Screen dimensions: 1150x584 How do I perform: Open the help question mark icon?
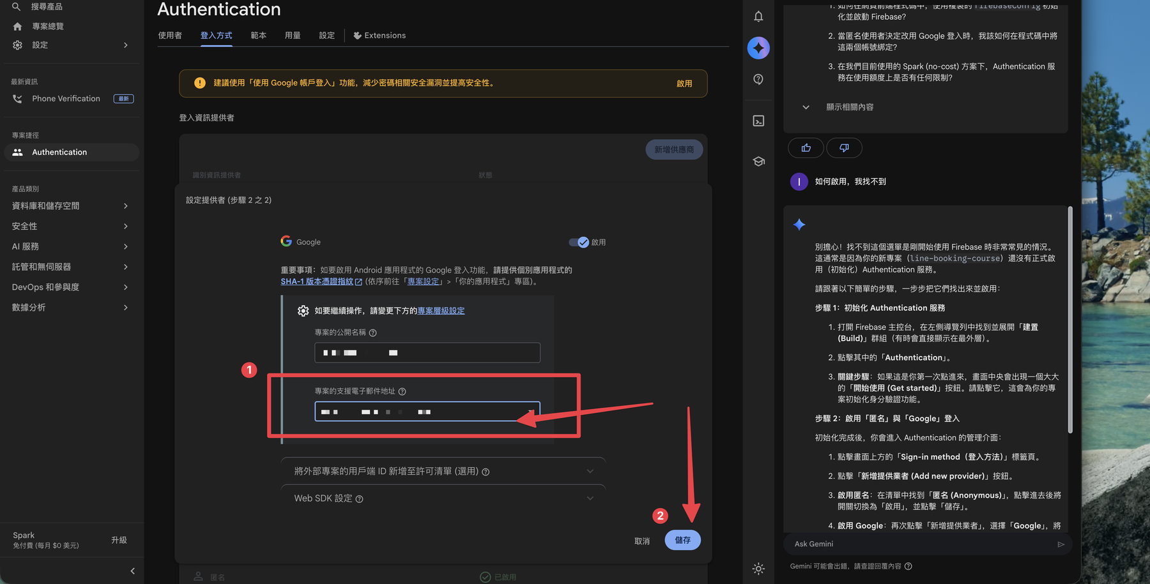pyautogui.click(x=758, y=80)
